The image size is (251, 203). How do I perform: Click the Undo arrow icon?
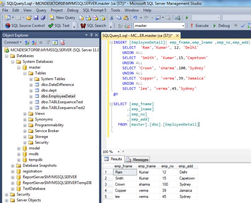(x=135, y=18)
